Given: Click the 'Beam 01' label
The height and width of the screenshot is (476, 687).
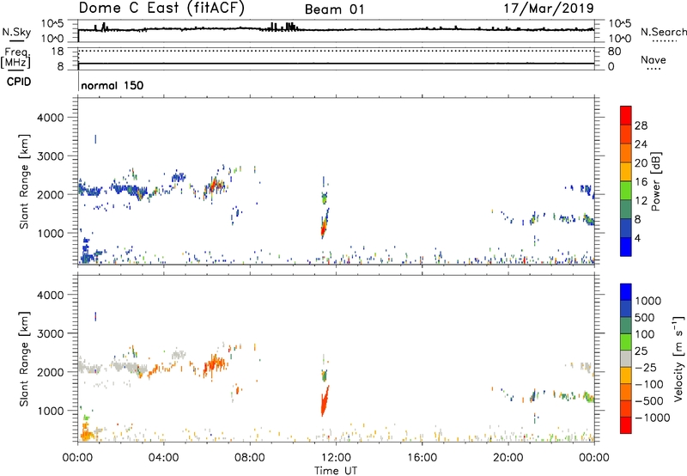Looking at the screenshot, I should (x=335, y=9).
